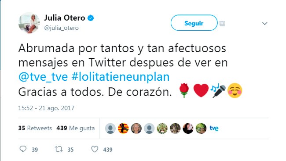Open Julia Otero's profile picture
286x161 pixels.
[x=29, y=23]
